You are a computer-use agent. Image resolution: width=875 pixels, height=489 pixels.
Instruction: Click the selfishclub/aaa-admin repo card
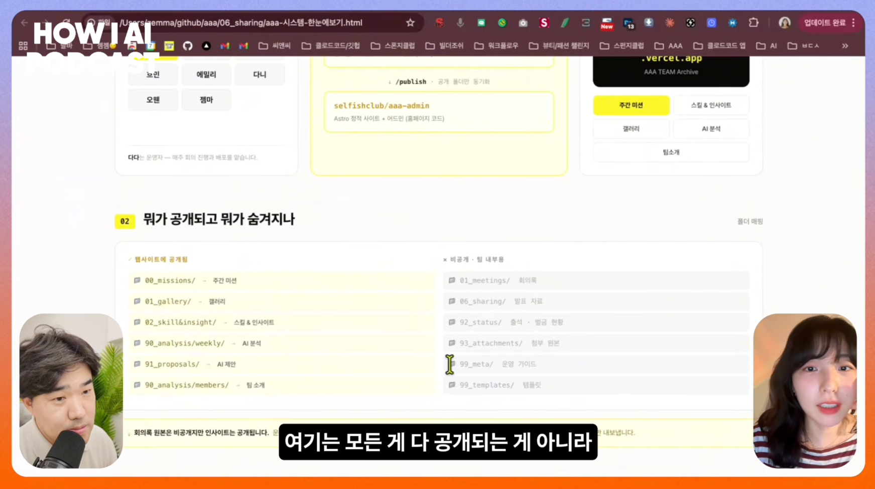click(439, 112)
